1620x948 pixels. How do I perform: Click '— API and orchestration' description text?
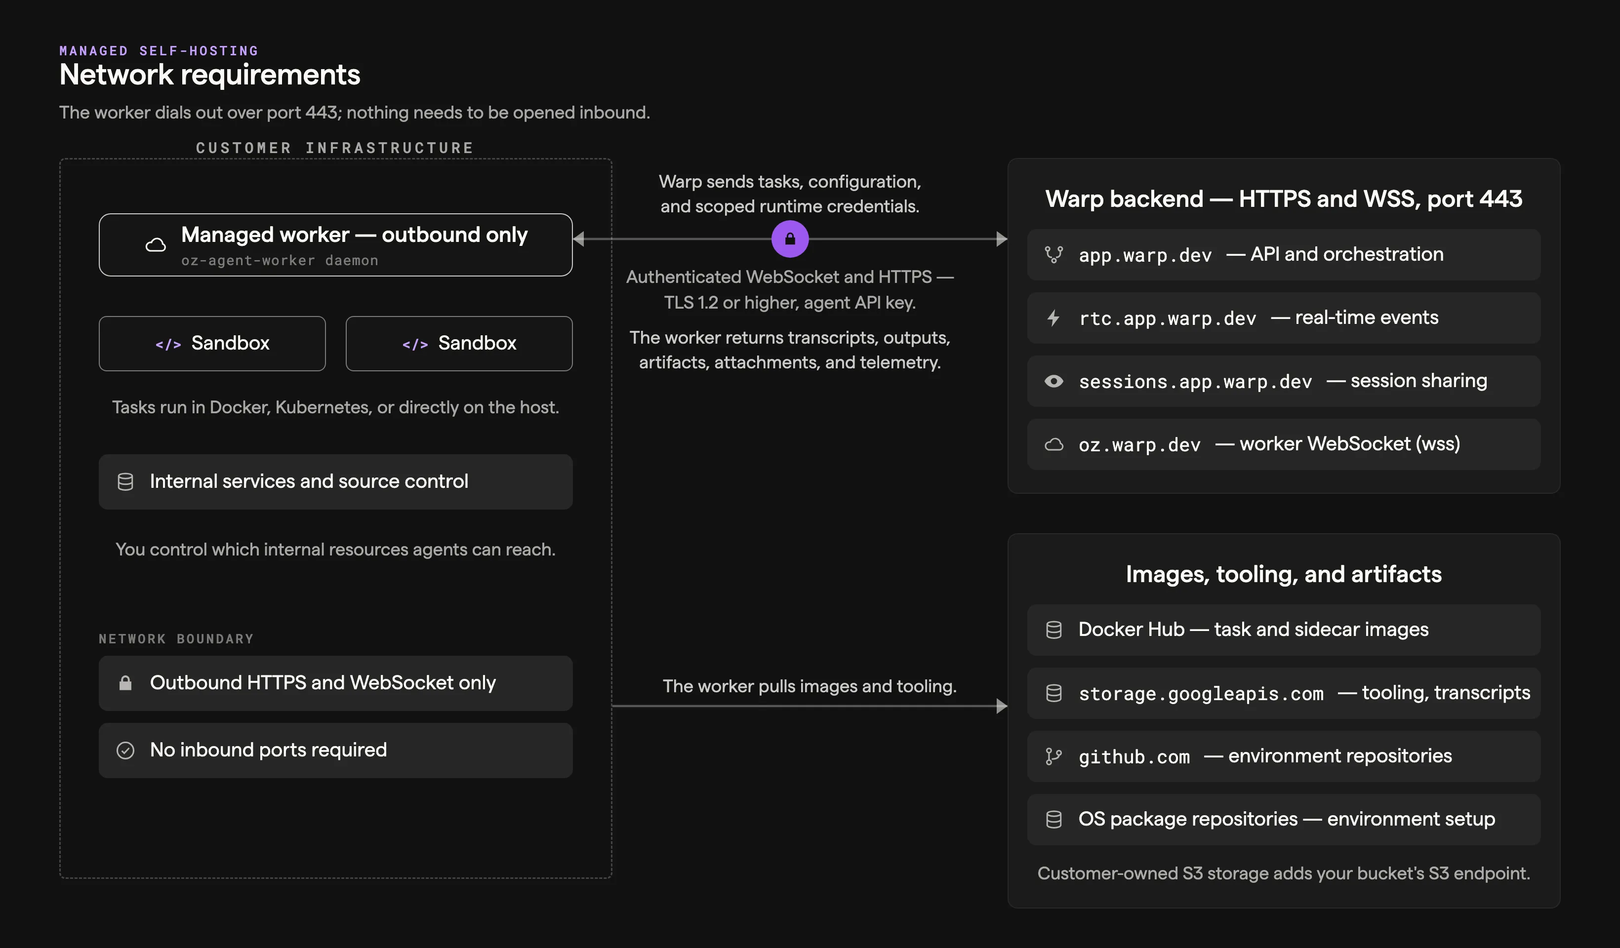coord(1335,254)
